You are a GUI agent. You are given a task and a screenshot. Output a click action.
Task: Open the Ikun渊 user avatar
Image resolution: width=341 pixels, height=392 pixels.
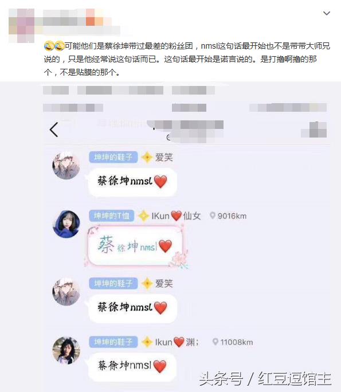click(66, 350)
